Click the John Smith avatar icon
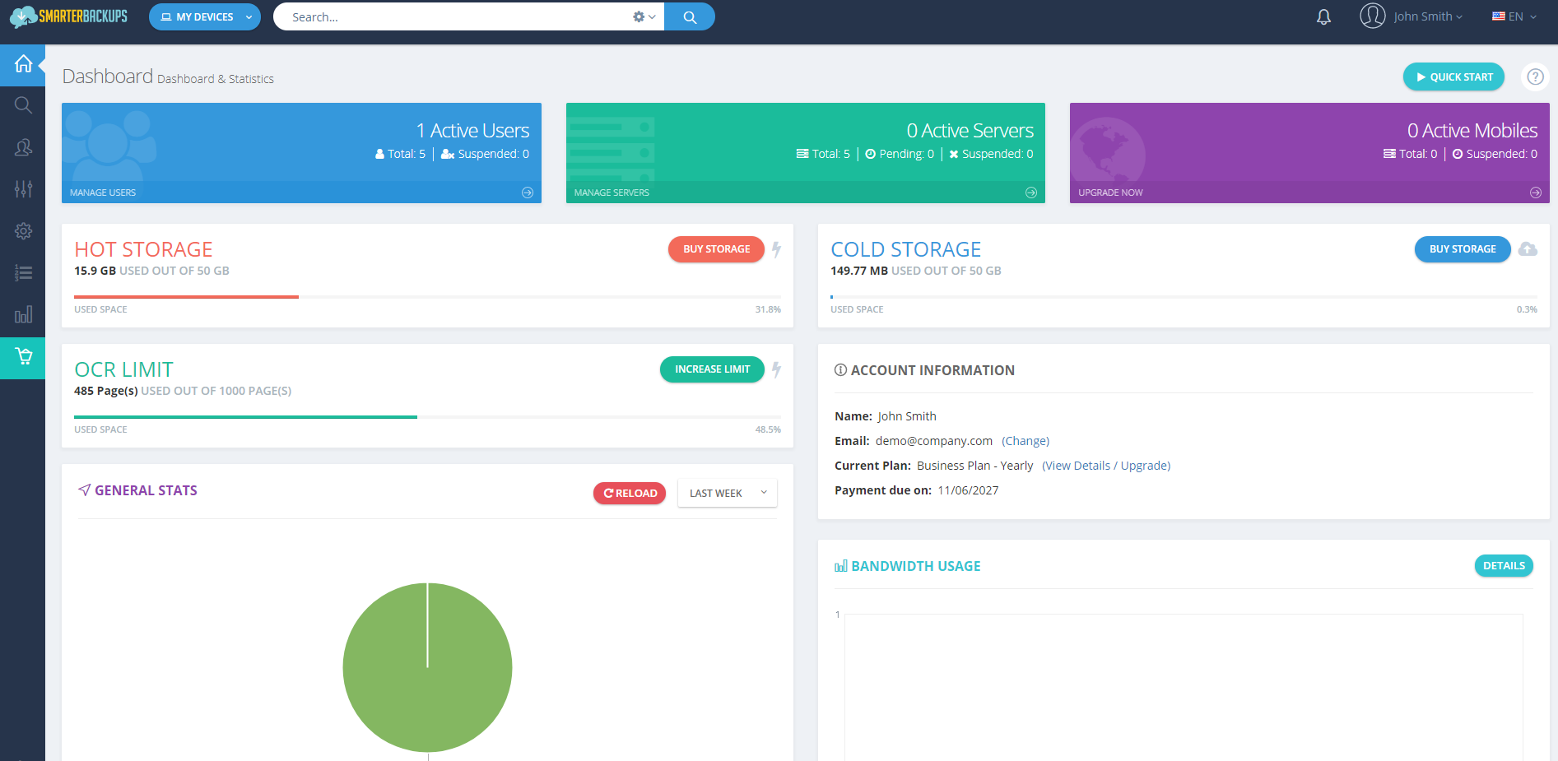Screen dimensions: 1558x761 1372,16
